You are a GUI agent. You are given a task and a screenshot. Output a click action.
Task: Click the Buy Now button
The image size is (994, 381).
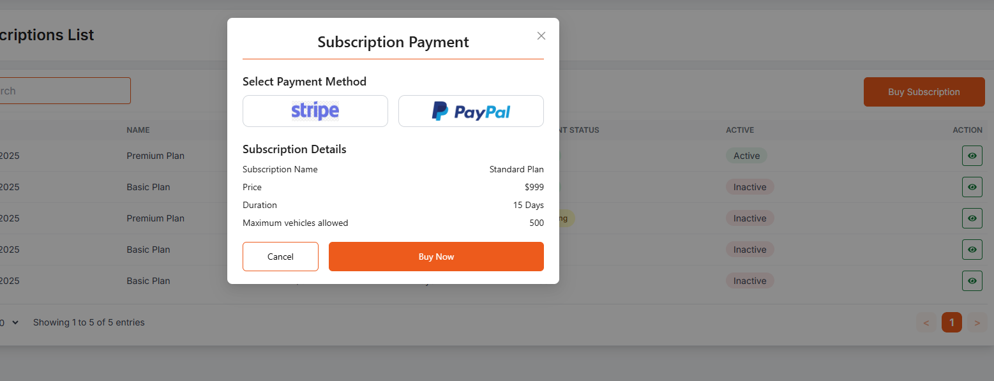[436, 257]
